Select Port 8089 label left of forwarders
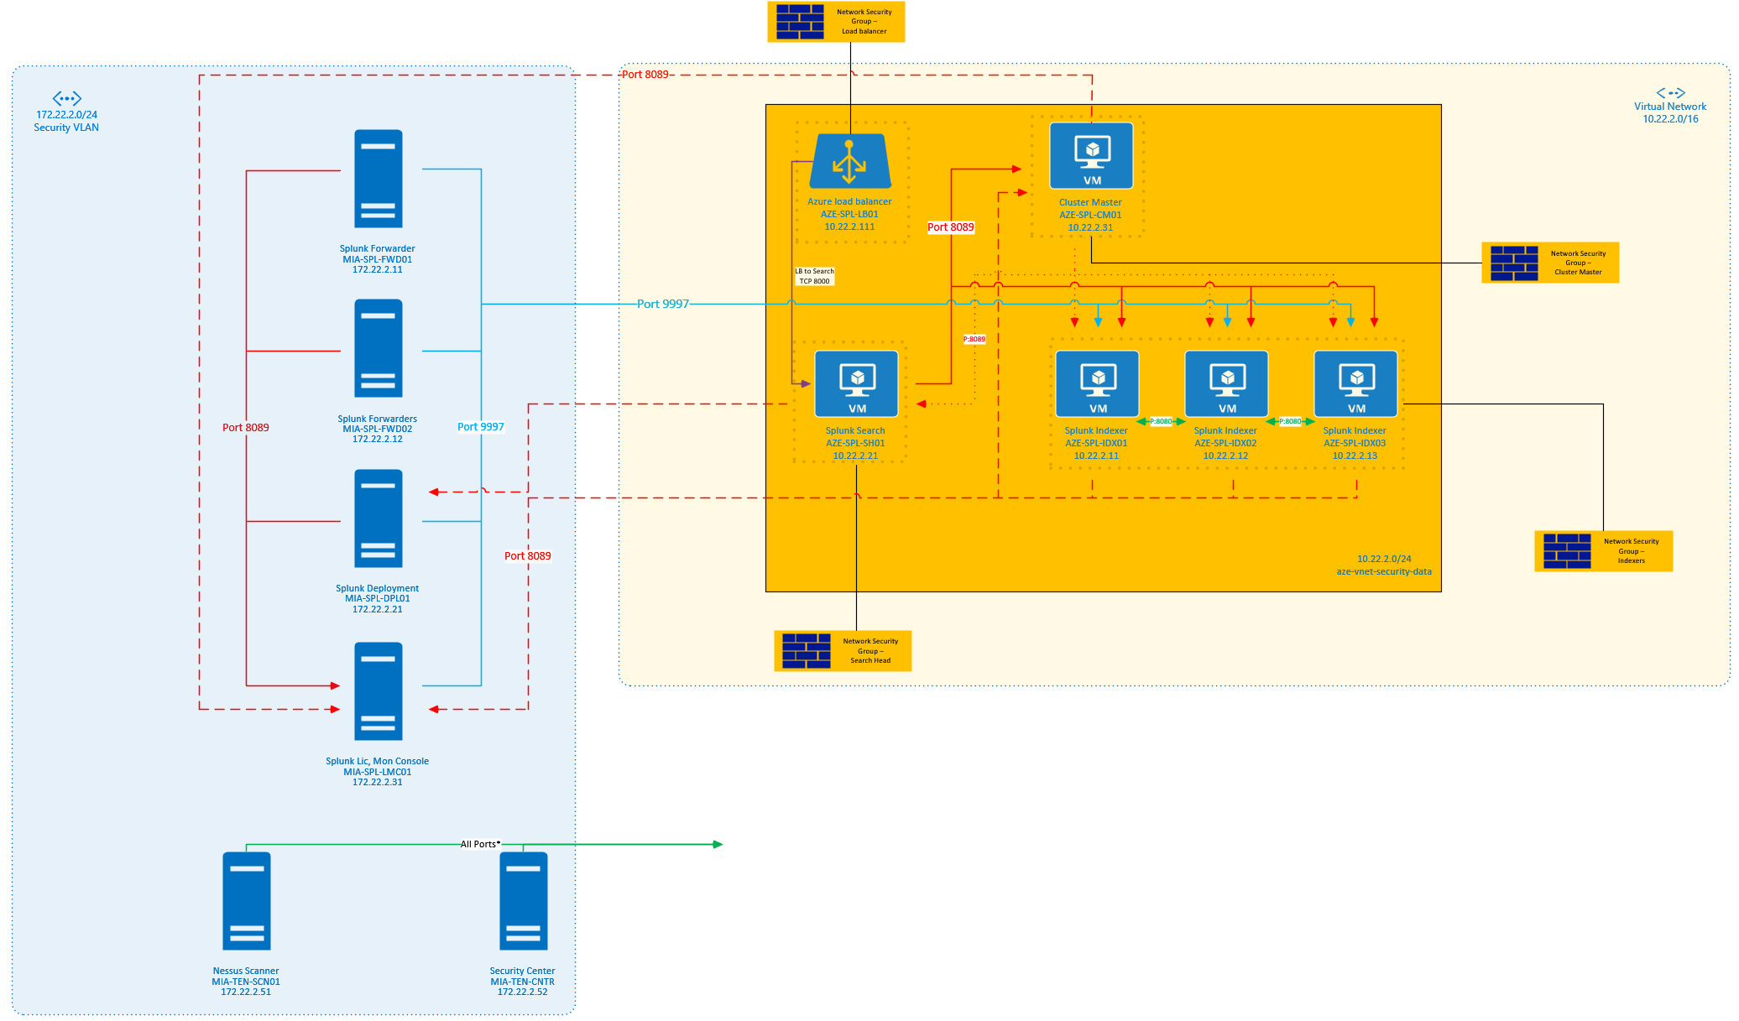 tap(246, 428)
